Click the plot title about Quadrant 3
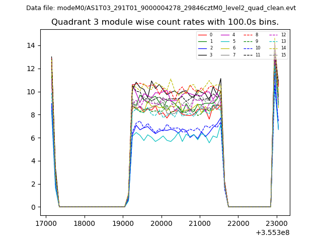 click(165, 22)
